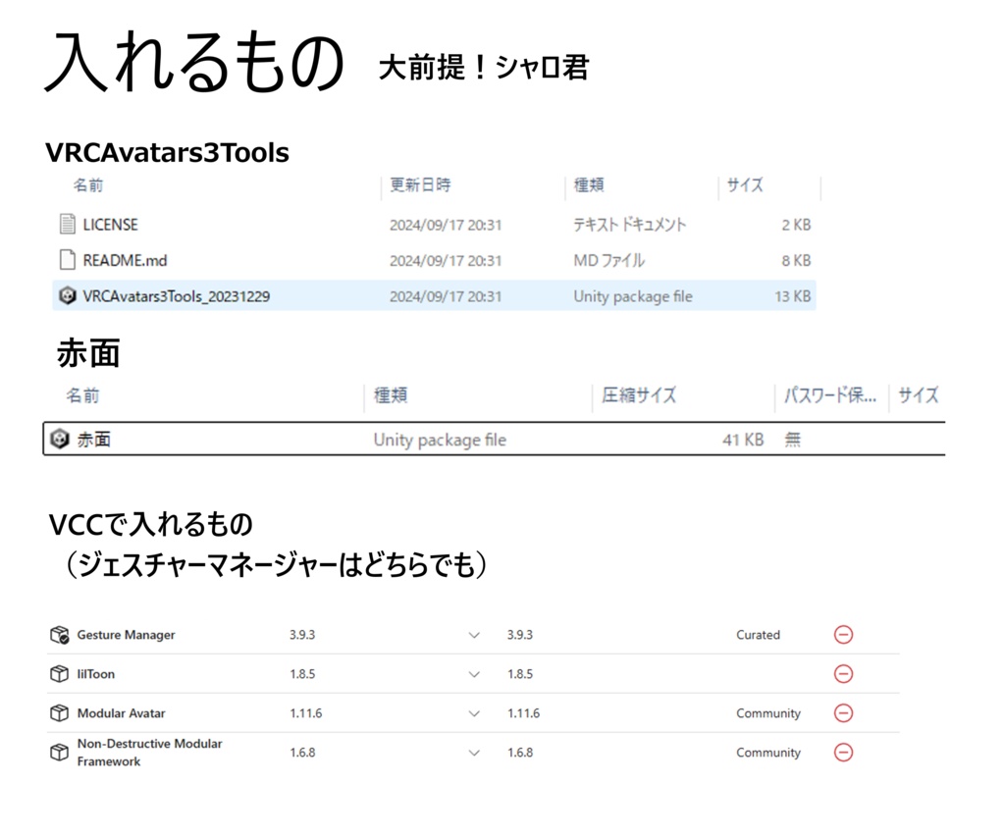Click the 赤面 Unity package file icon

click(61, 439)
